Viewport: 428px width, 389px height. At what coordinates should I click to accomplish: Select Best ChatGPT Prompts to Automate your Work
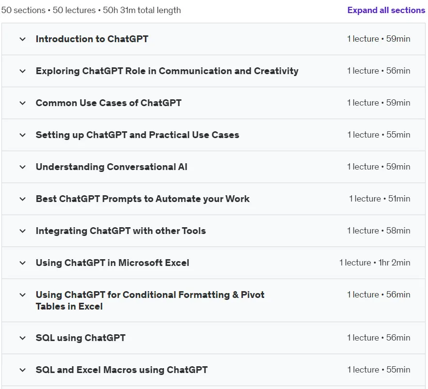pyautogui.click(x=143, y=199)
